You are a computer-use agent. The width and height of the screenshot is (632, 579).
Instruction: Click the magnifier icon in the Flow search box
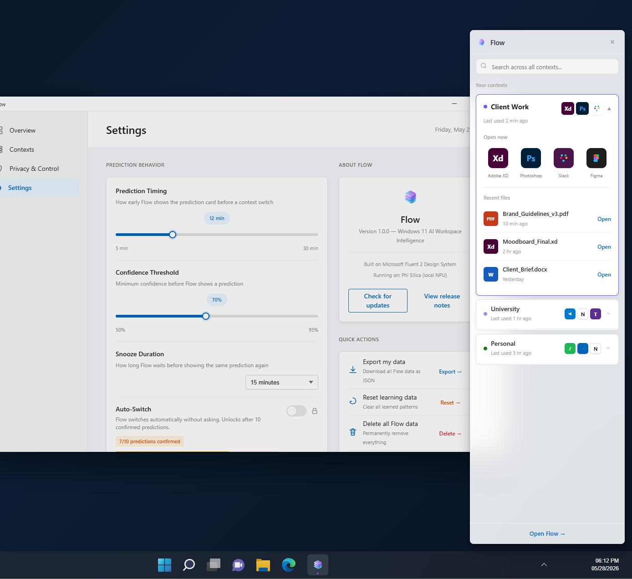coord(484,66)
